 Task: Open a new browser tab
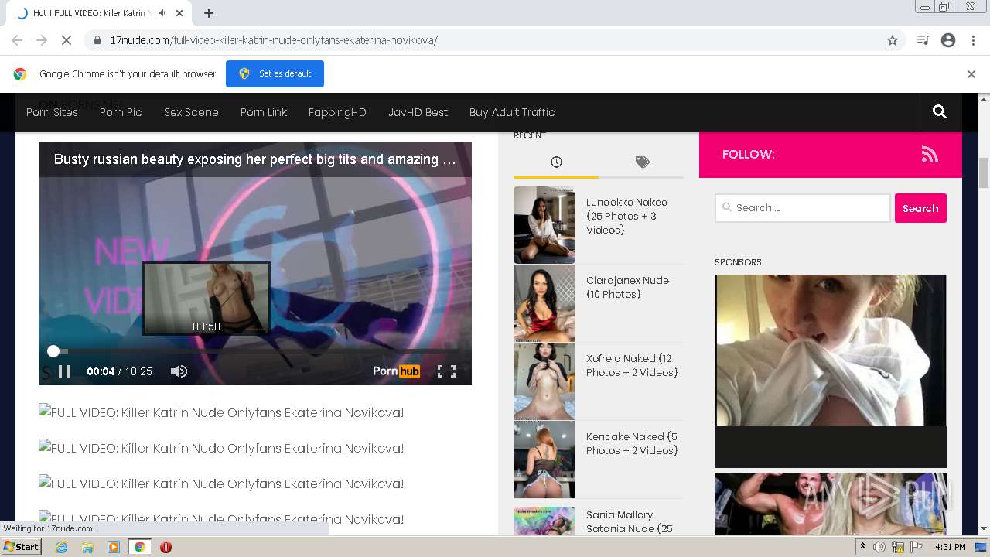(209, 13)
